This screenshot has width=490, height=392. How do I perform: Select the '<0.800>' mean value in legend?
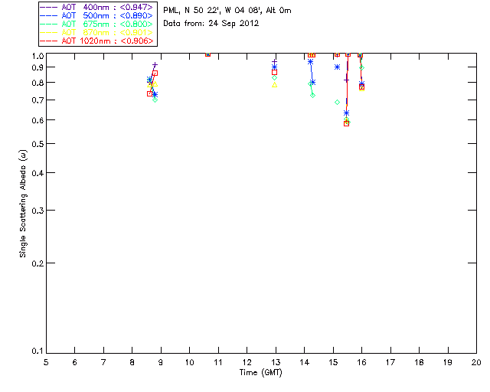click(x=136, y=24)
